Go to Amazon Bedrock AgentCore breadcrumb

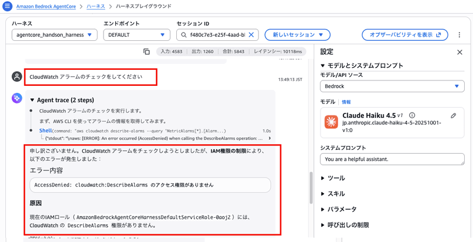pyautogui.click(x=47, y=7)
